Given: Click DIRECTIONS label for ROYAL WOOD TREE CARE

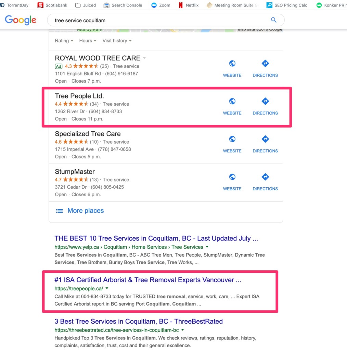Looking at the screenshot, I should tap(265, 76).
